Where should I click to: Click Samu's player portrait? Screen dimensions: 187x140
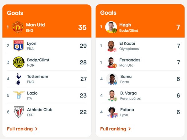click(112, 79)
